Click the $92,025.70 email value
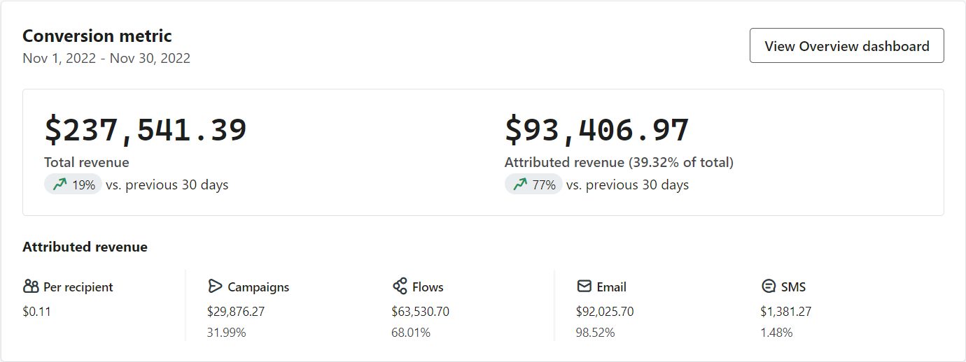Screen dimensions: 966x362 [605, 312]
